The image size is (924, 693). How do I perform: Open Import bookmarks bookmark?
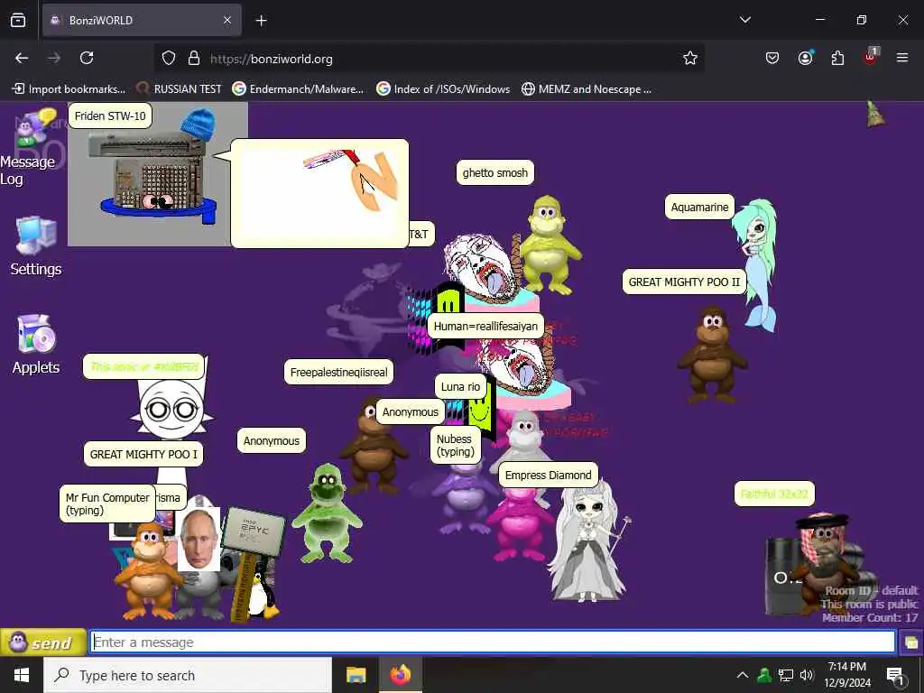[x=69, y=89]
